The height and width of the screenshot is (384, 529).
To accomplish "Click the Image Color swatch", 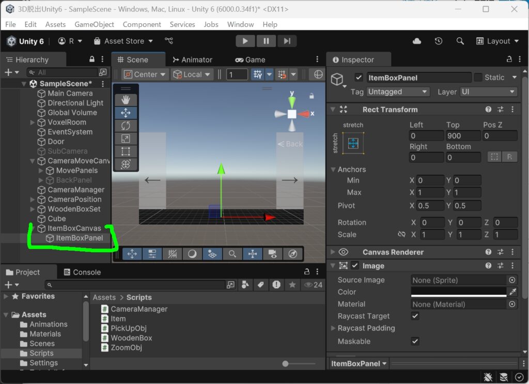I will (x=458, y=292).
